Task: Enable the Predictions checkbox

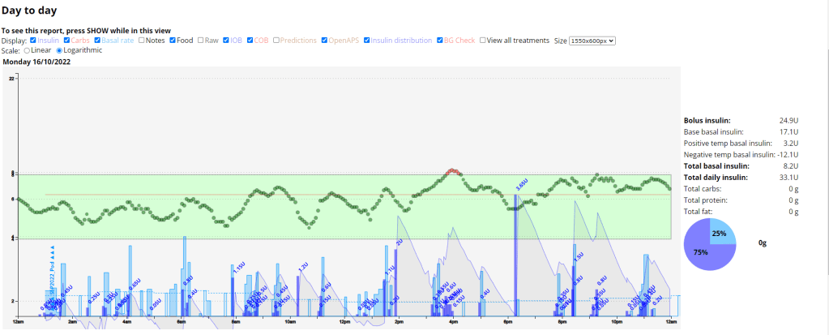Action: click(x=277, y=41)
